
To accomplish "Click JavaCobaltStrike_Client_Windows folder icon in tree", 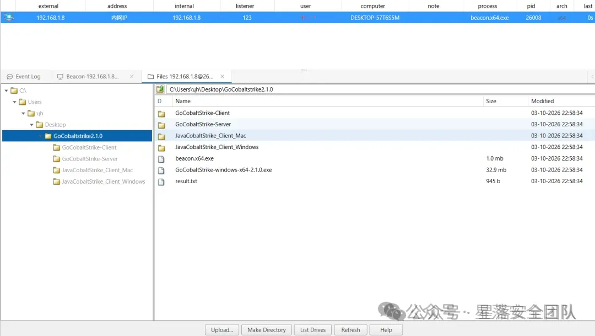I will 57,182.
